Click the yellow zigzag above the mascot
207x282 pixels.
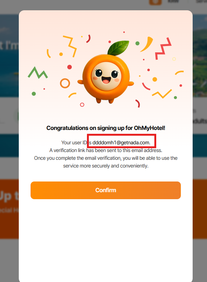point(70,46)
